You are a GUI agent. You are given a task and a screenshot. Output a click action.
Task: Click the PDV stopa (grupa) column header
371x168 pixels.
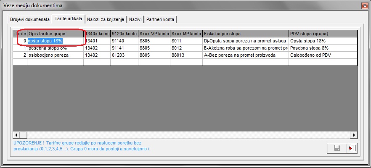tap(323, 33)
